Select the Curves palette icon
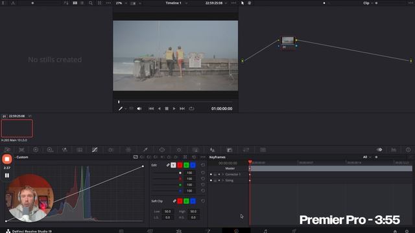This screenshot has height=233, width=415. pos(95,150)
